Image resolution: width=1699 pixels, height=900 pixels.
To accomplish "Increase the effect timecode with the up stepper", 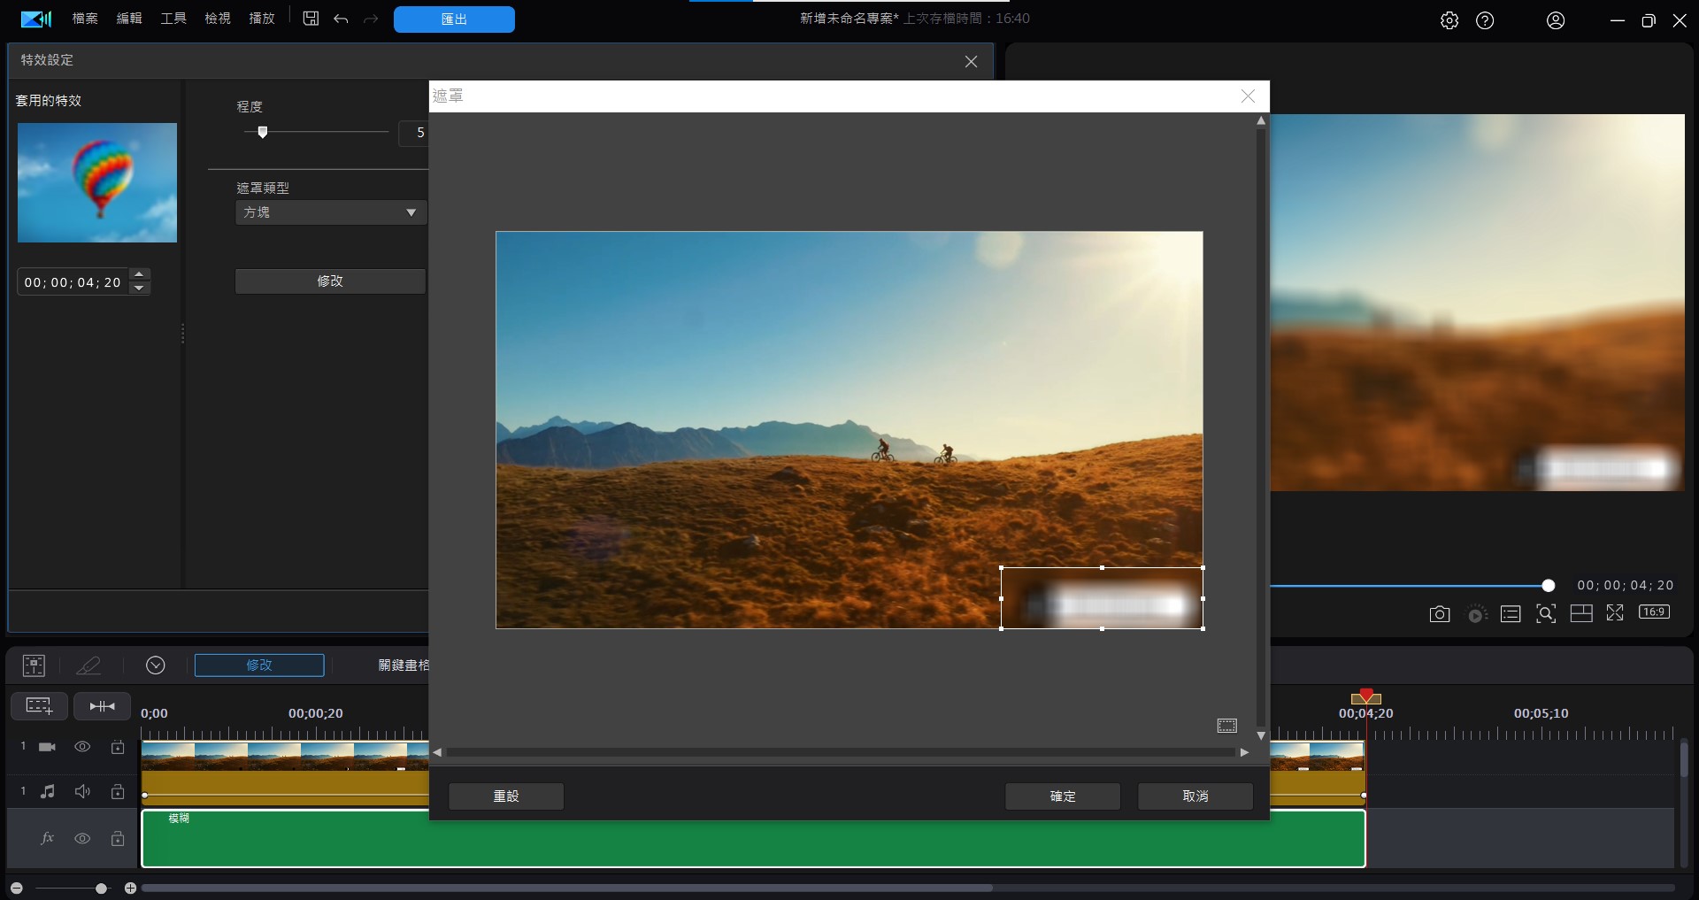I will [140, 274].
